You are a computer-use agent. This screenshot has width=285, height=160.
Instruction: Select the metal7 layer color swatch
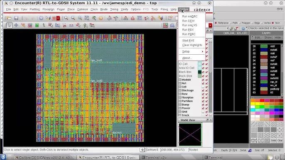pos(264,57)
